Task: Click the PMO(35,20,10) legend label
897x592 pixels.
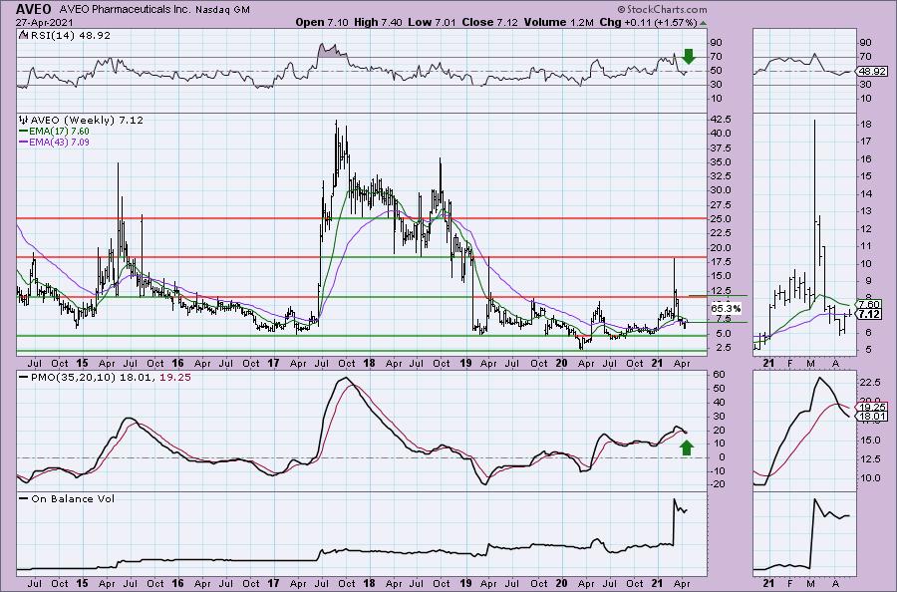Action: (105, 378)
